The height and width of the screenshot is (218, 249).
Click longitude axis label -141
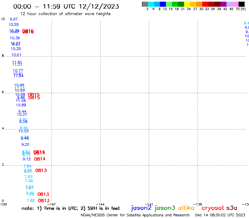(149, 204)
